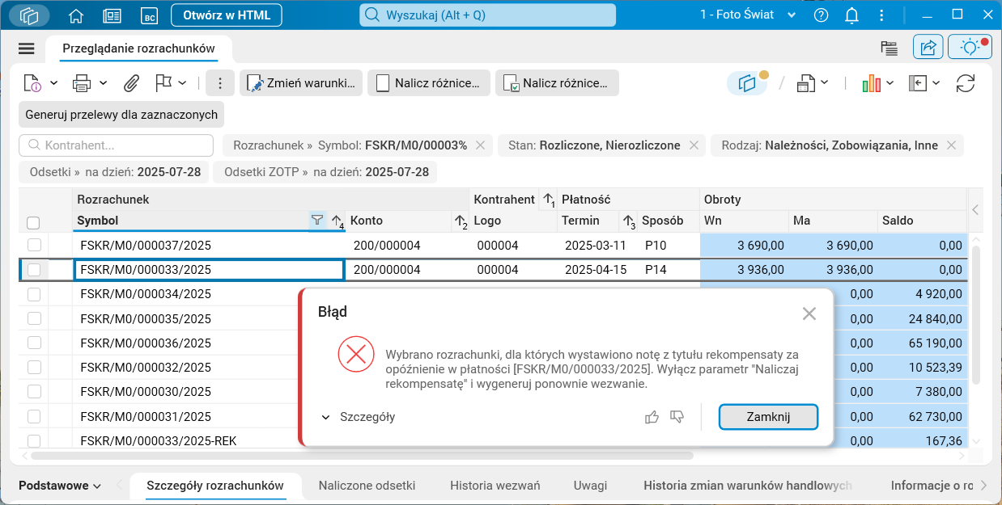
Task: Click the Home icon in the top bar
Action: click(76, 15)
